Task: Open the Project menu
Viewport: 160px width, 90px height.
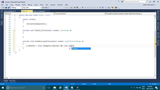Action: [18, 5]
